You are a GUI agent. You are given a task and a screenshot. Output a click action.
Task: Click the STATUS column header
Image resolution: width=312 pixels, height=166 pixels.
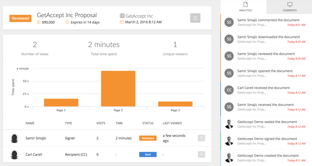[148, 123]
